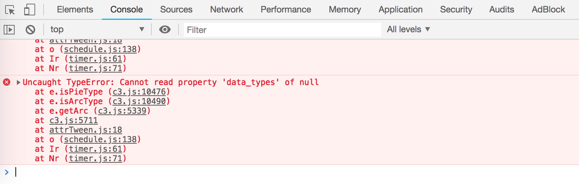Click in the Filter input field
579x184 pixels.
(x=282, y=30)
